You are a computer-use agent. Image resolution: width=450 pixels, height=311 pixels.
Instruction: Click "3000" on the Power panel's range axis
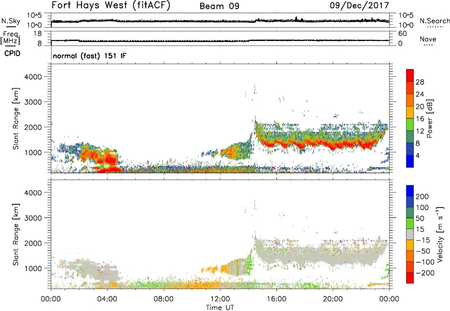tap(33, 102)
